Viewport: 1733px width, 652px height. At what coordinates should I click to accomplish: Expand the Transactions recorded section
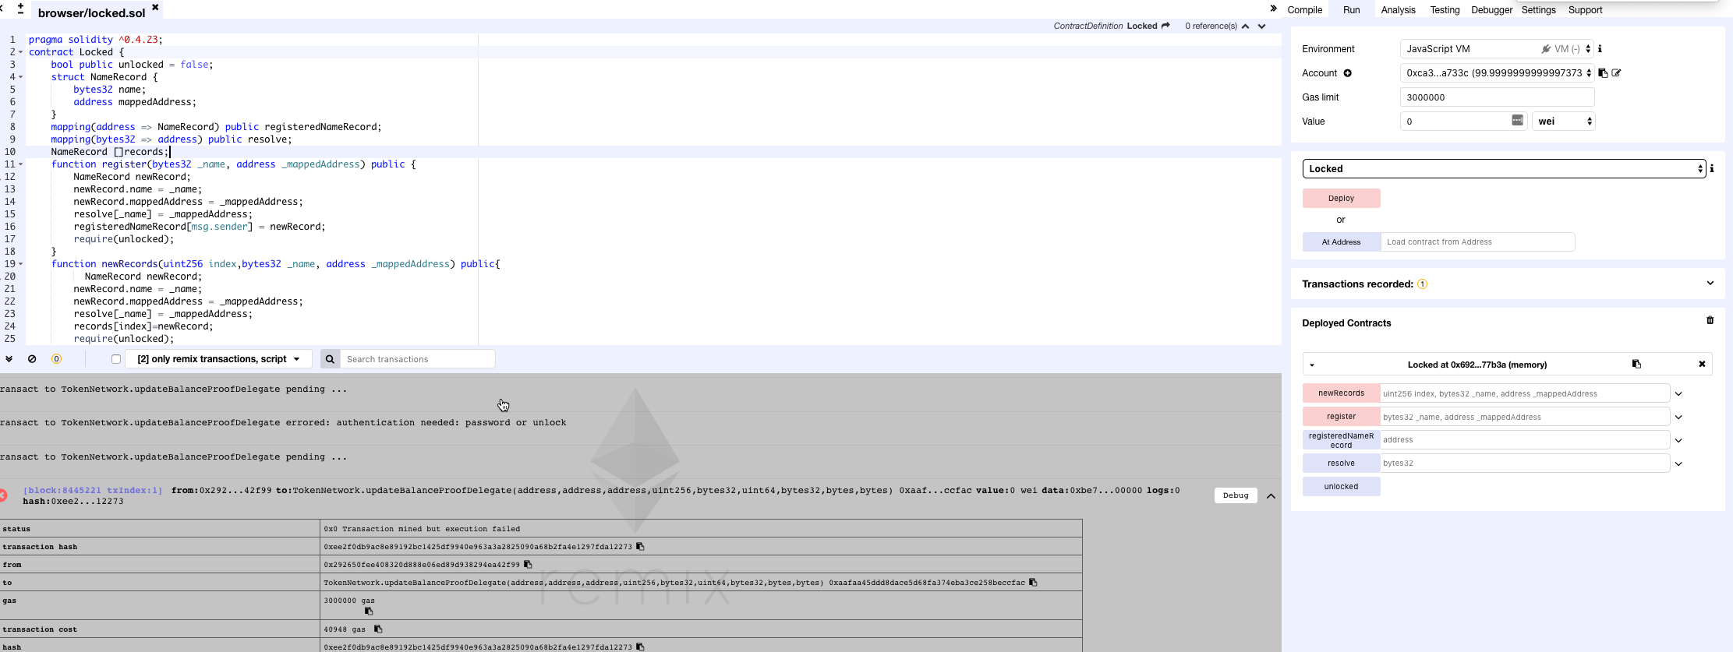(x=1710, y=284)
